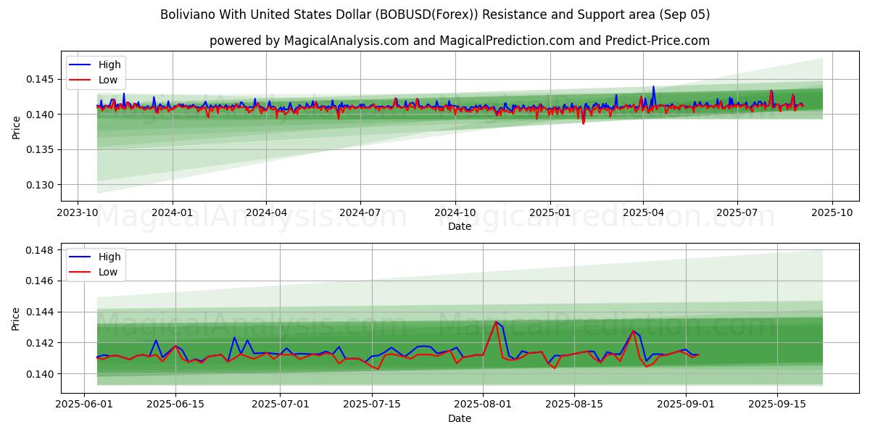The image size is (870, 435).
Task: Click the 2023-10 x-axis tick label
Action: coord(78,212)
